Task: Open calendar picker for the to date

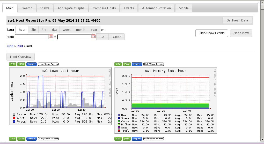Action: click(x=93, y=36)
